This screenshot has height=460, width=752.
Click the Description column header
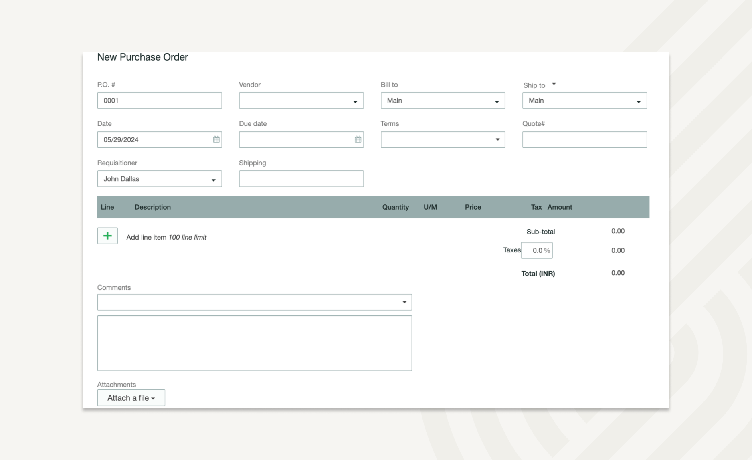click(153, 207)
